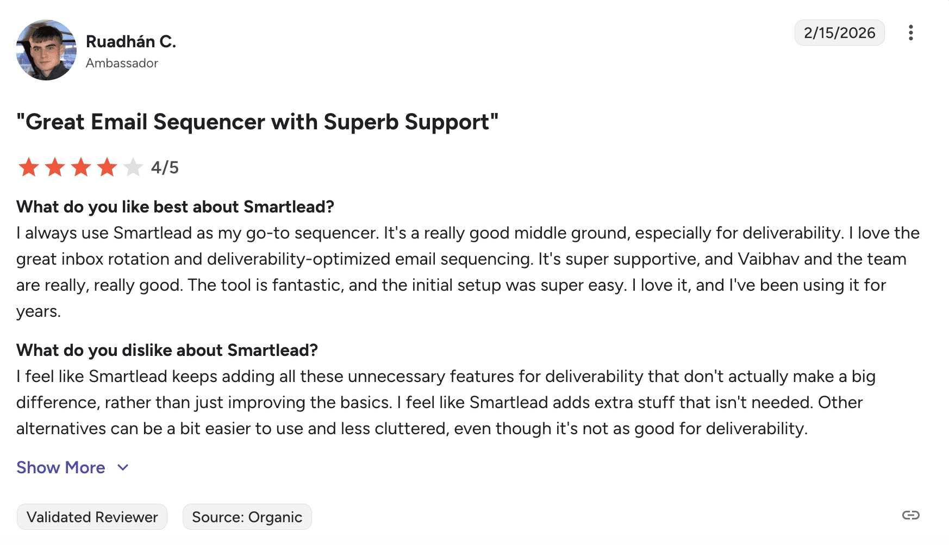Image resolution: width=949 pixels, height=545 pixels.
Task: Click the copy review link icon
Action: [x=910, y=515]
